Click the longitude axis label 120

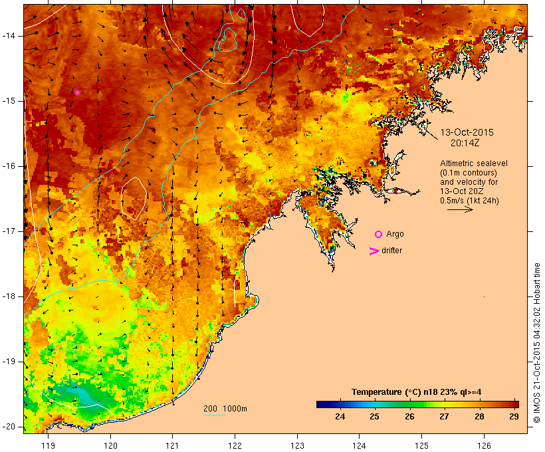coord(110,445)
